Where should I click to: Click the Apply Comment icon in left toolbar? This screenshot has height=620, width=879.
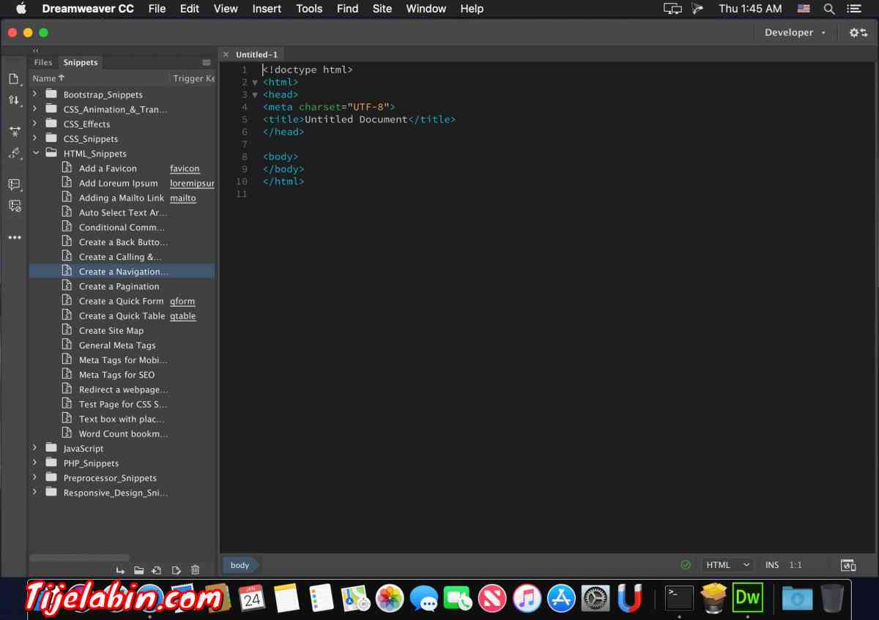[14, 184]
